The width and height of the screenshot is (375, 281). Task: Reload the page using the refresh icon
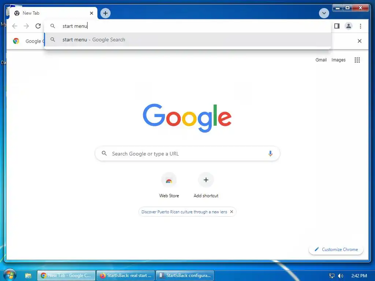pyautogui.click(x=38, y=26)
